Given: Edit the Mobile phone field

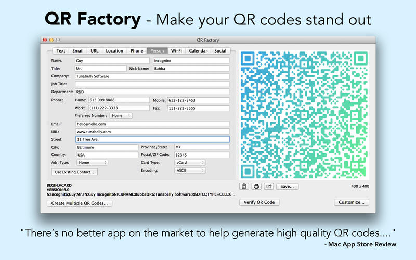Looking at the screenshot, I should (198, 100).
